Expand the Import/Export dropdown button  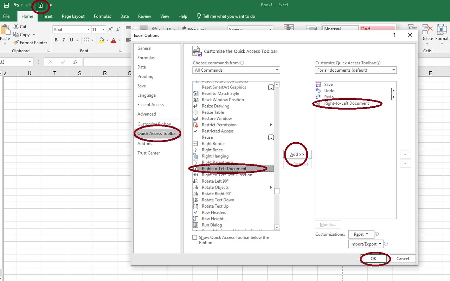[366, 244]
